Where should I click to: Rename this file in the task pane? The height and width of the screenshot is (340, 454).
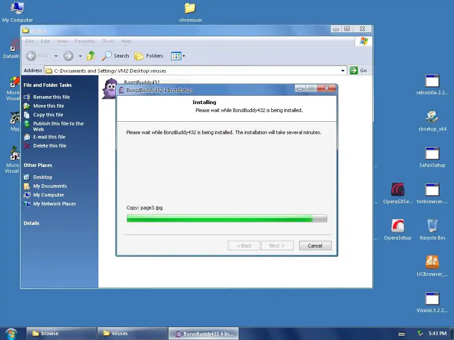51,97
